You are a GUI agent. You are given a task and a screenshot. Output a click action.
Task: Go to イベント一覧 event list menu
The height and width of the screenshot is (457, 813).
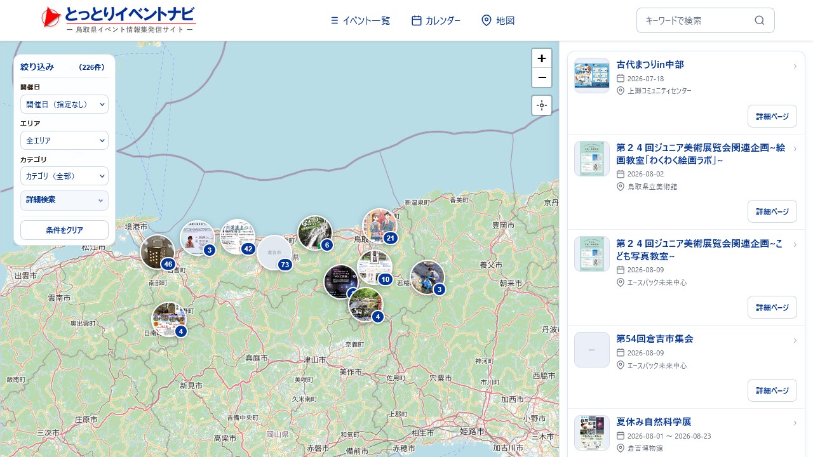coord(360,20)
